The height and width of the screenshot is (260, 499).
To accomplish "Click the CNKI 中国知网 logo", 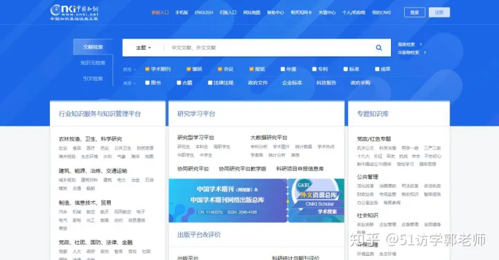I will pyautogui.click(x=74, y=12).
